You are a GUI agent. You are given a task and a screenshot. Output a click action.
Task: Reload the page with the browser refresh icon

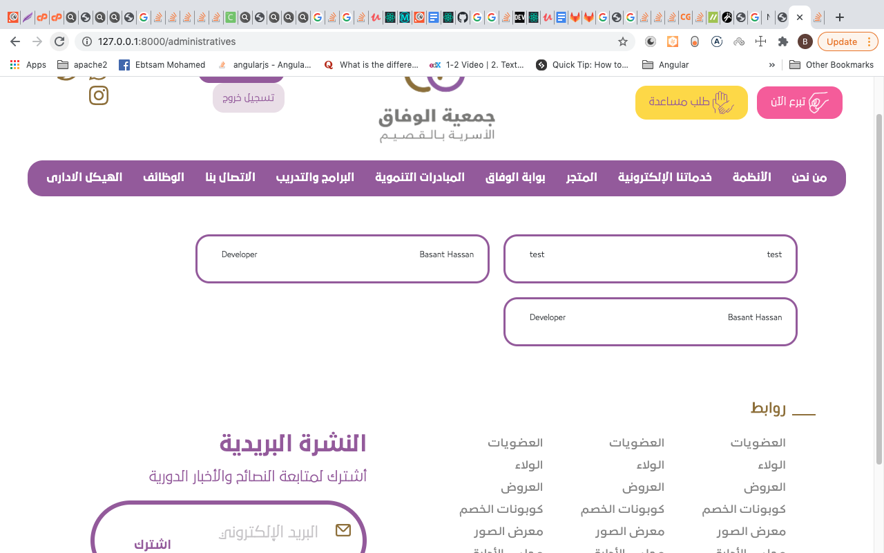click(59, 41)
